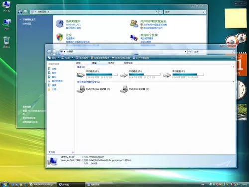Select the DVD/CD-RW drive (F:) icon

(81, 89)
